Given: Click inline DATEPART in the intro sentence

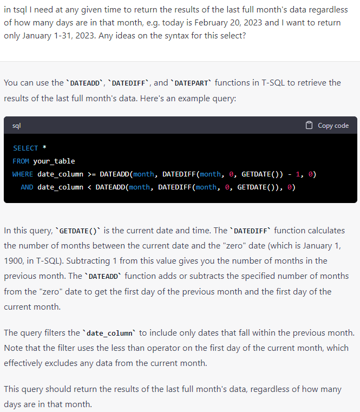Looking at the screenshot, I should (x=192, y=83).
